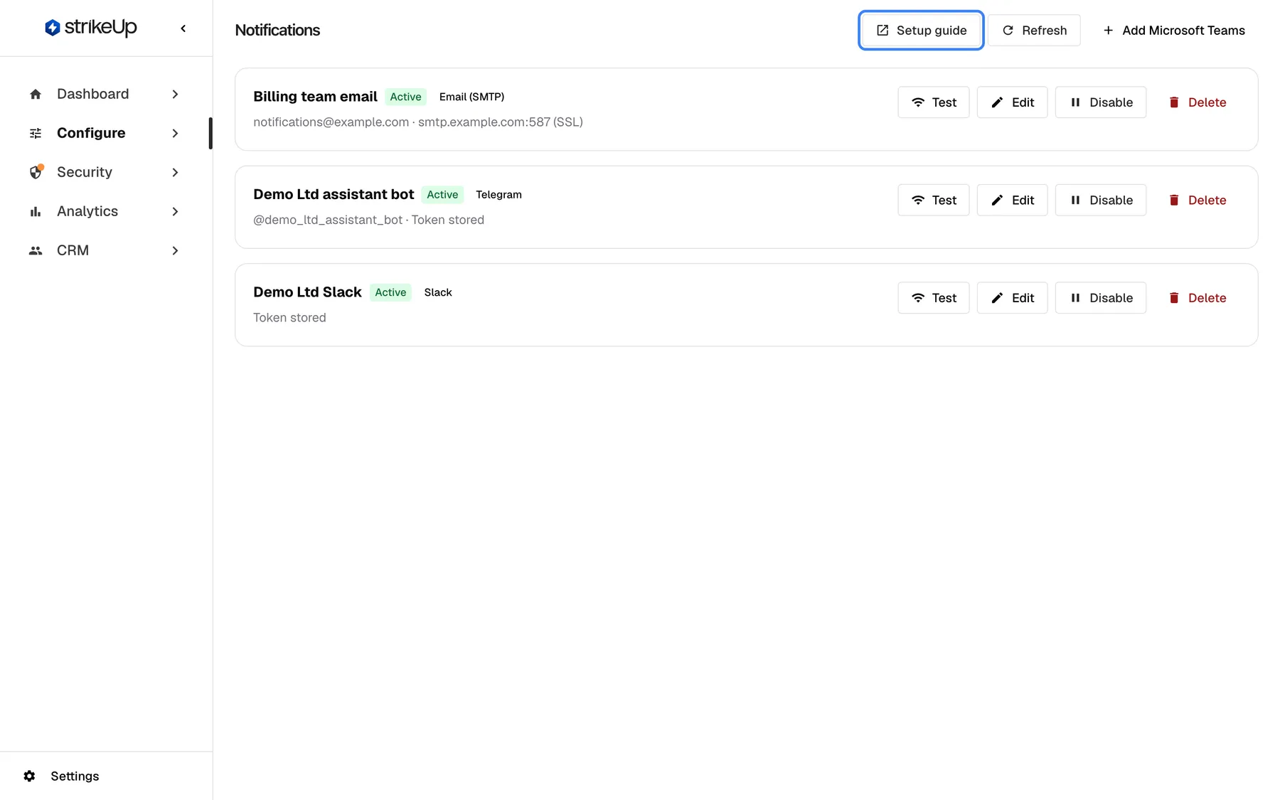Disable the Billing team email channel

click(1101, 102)
